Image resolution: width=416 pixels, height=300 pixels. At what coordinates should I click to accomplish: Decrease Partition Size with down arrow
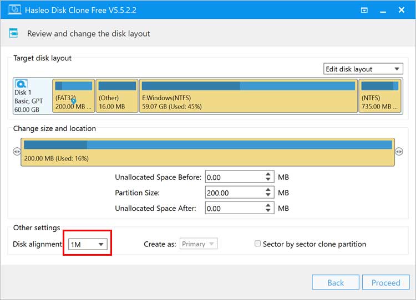[268, 195]
